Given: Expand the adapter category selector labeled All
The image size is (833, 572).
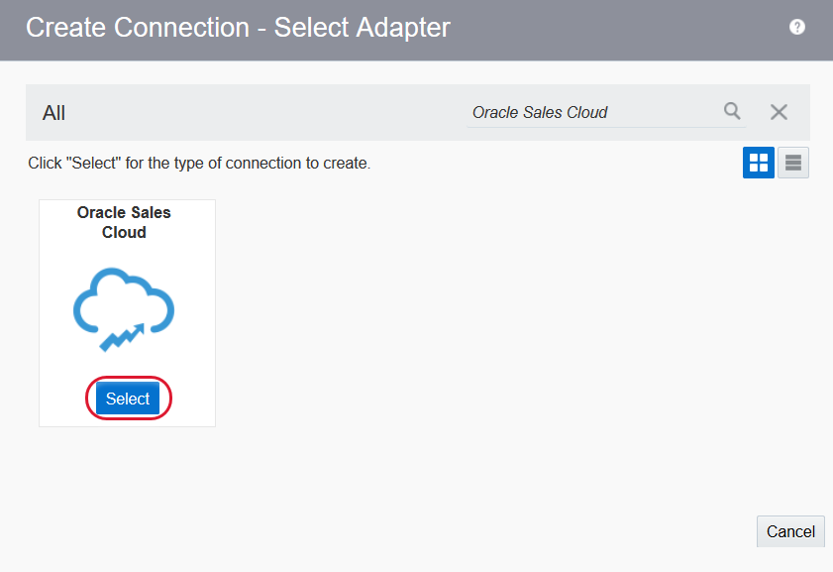Looking at the screenshot, I should tap(53, 112).
